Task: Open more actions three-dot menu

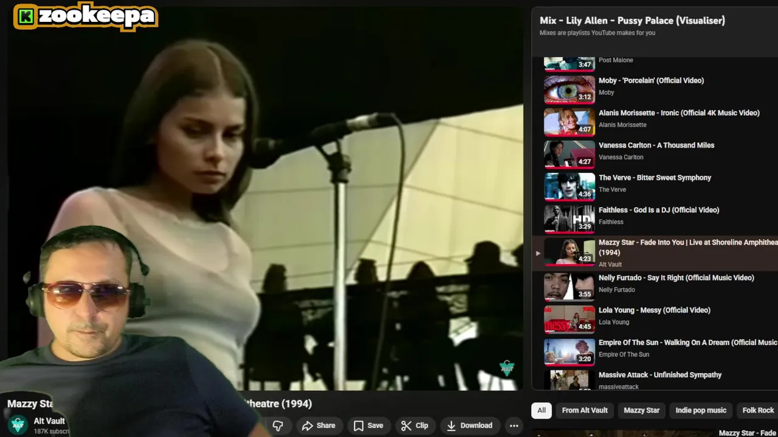Action: tap(514, 425)
